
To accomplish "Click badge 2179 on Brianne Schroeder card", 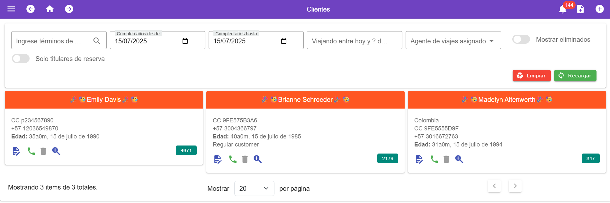I will pyautogui.click(x=387, y=158).
